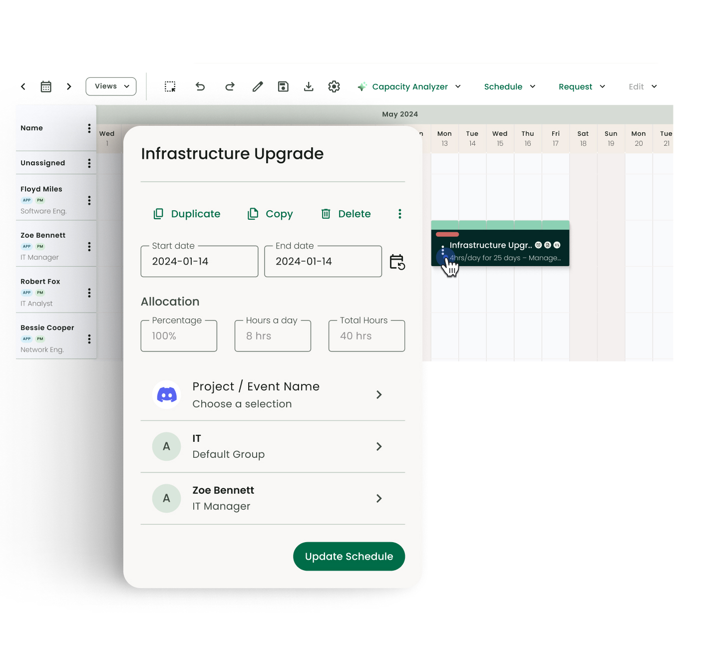This screenshot has height=653, width=707.
Task: Click Floyd Miles PM tag
Action: [40, 200]
